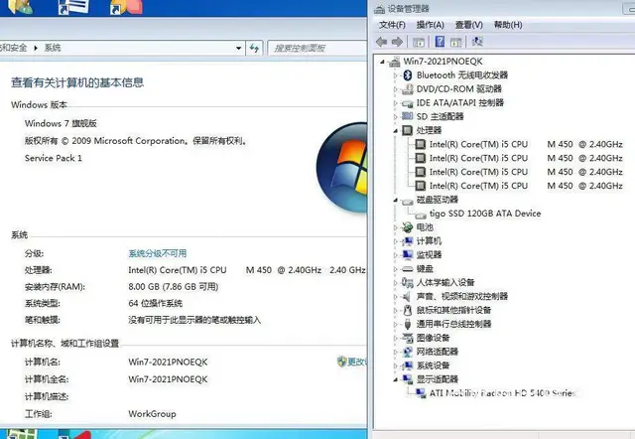635x439 pixels.
Task: Collapse the 磁盘驱动器 node
Action: click(x=396, y=200)
